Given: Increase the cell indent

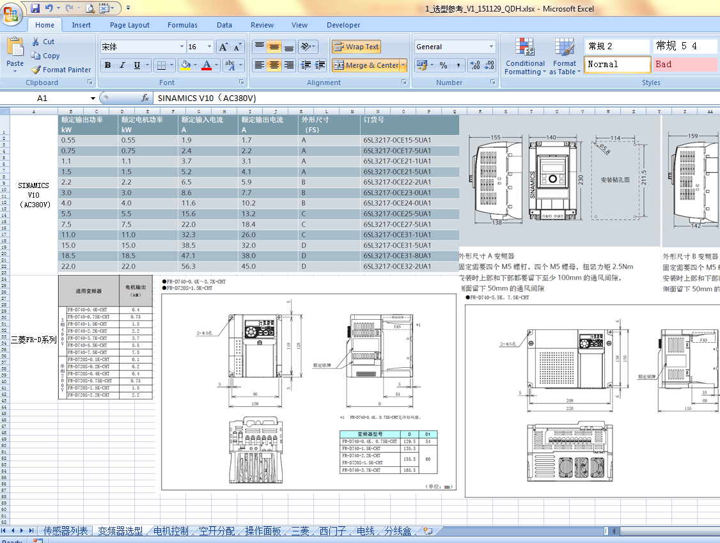Looking at the screenshot, I should point(320,65).
